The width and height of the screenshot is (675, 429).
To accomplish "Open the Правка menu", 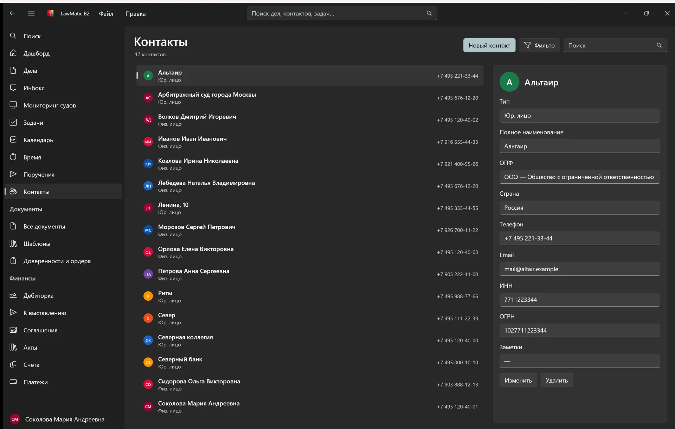I will pos(135,13).
